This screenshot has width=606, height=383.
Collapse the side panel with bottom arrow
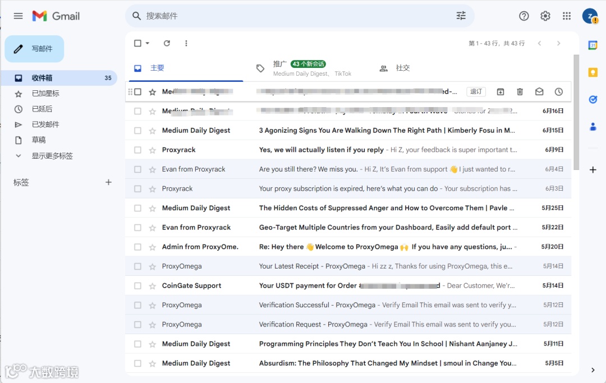point(593,370)
